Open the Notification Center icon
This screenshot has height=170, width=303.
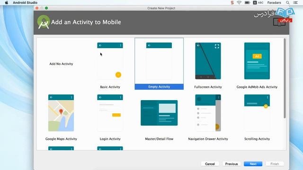295,3
